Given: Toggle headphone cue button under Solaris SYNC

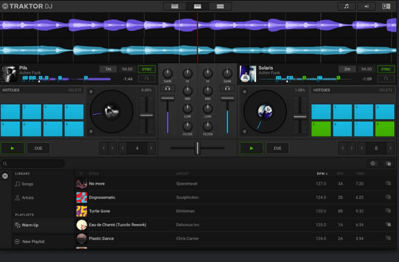Looking at the screenshot, I should coord(386,79).
